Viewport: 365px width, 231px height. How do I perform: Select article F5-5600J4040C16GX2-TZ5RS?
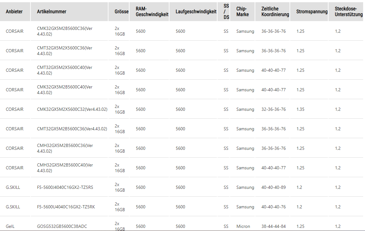(x=65, y=187)
